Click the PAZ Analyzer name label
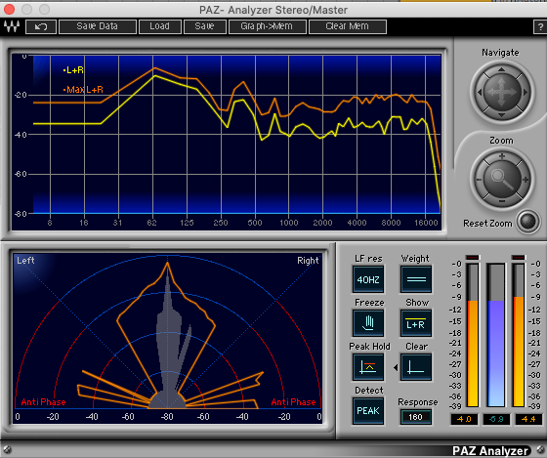The width and height of the screenshot is (547, 458). click(489, 450)
